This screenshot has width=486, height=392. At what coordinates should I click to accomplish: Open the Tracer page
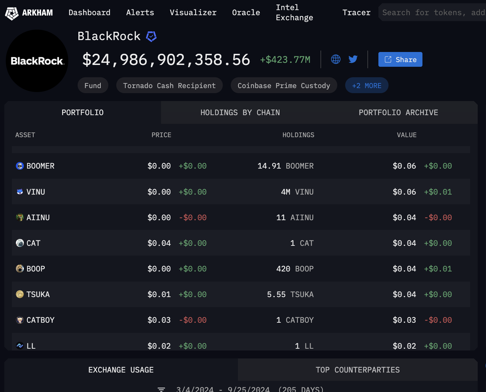[x=356, y=13]
